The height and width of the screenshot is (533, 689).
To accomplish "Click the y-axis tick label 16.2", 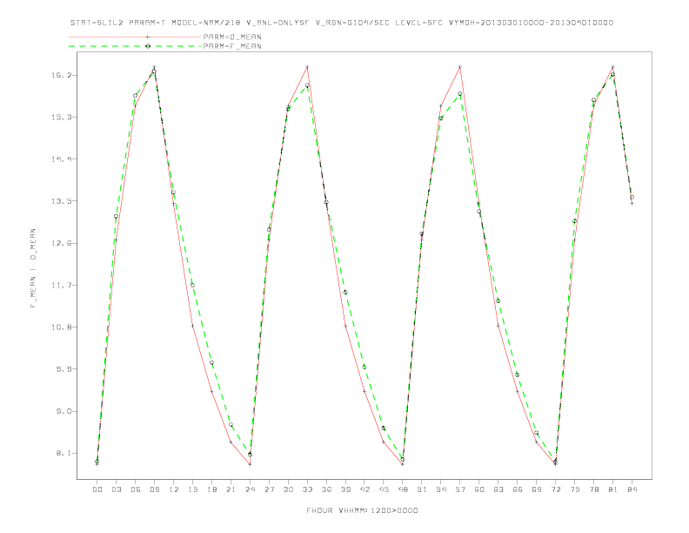I will (x=61, y=75).
